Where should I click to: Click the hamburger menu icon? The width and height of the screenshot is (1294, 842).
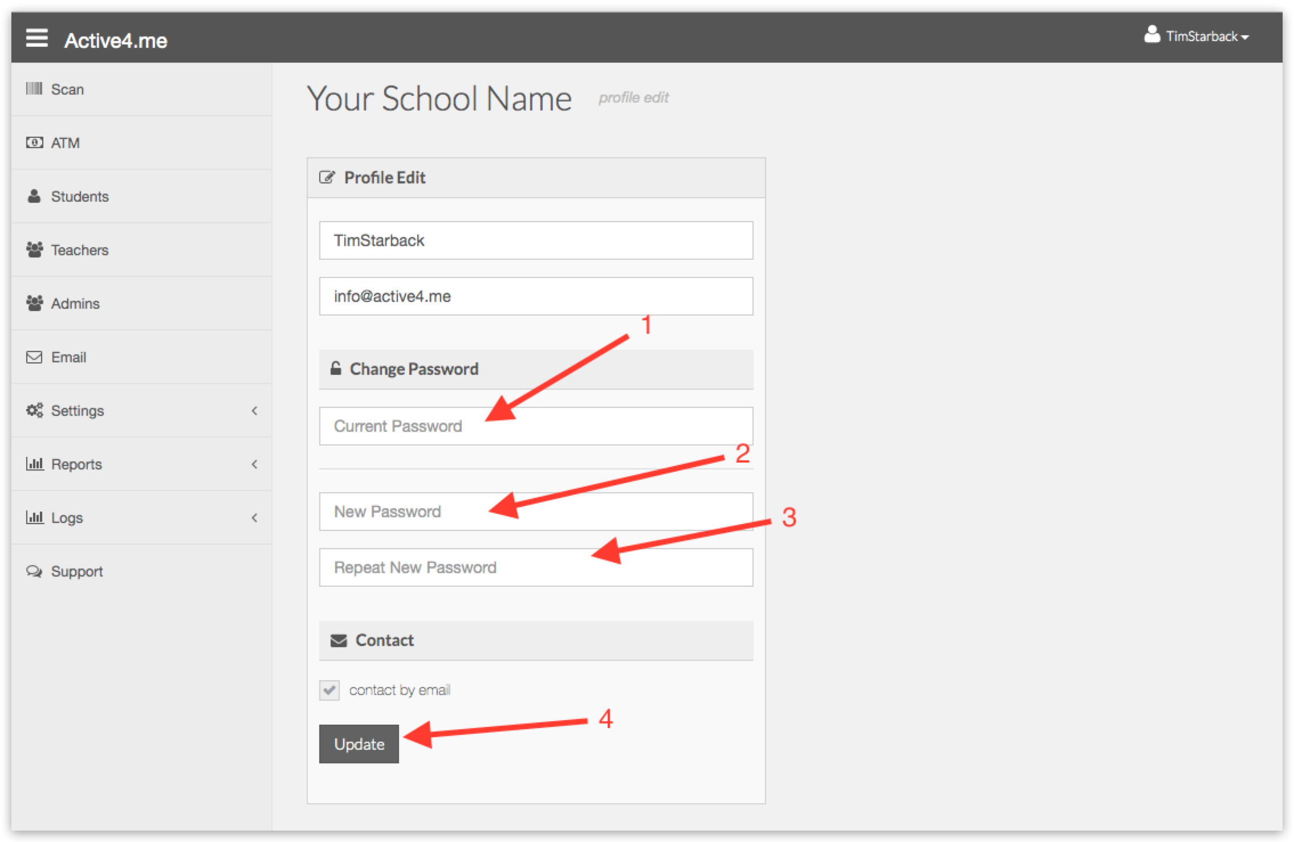(x=36, y=38)
